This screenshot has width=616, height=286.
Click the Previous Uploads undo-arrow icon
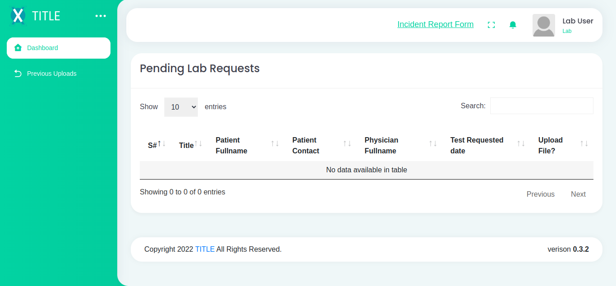pyautogui.click(x=18, y=74)
